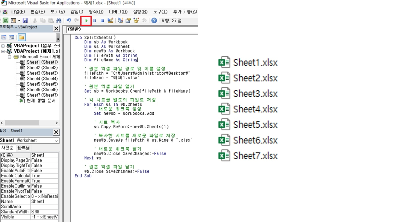The width and height of the screenshot is (395, 222).
Task: Click the Visible property value
Action: coord(44,217)
